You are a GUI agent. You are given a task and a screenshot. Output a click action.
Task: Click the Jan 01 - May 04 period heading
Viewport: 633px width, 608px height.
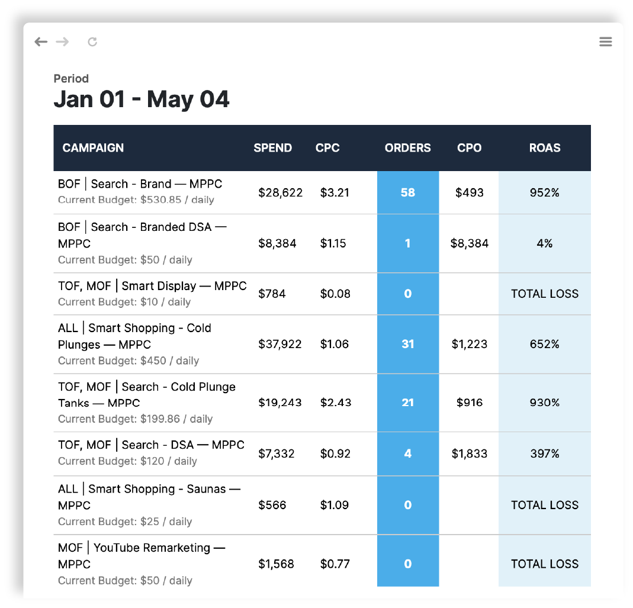142,99
